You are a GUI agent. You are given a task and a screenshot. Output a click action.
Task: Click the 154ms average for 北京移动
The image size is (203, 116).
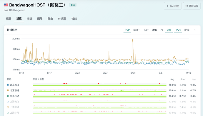[172, 96]
